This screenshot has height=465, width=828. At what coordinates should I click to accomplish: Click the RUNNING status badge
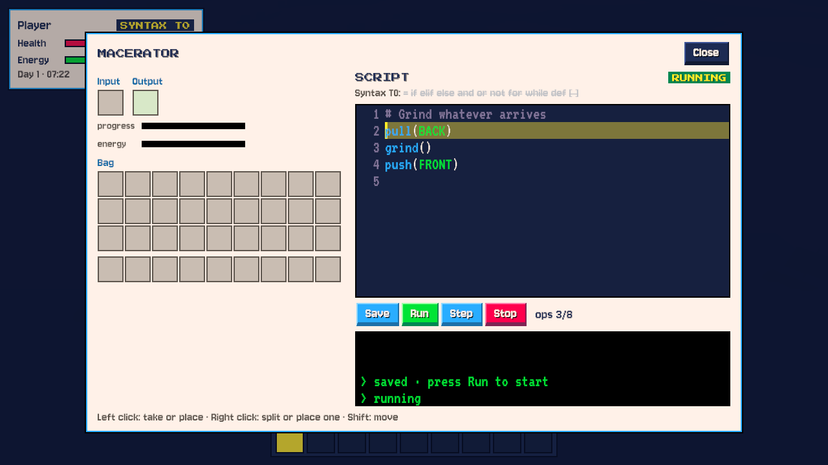pyautogui.click(x=699, y=77)
